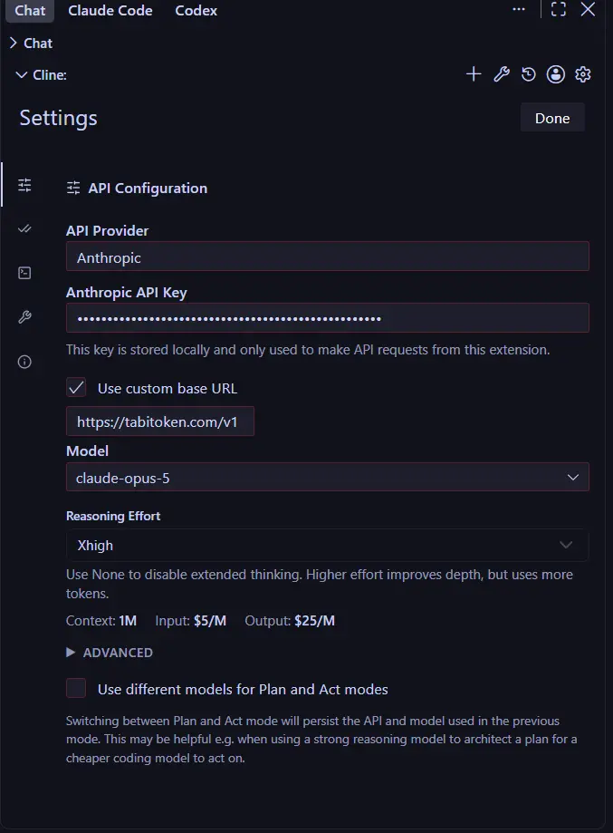Screen dimensions: 613x833
Task: Open the task history clock icon
Action: (x=529, y=73)
